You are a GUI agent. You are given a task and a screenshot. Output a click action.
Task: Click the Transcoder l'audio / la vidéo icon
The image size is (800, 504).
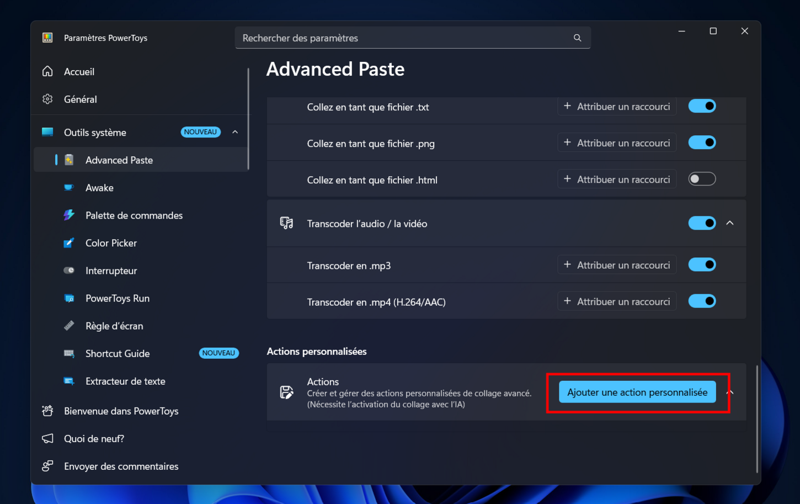click(x=287, y=223)
